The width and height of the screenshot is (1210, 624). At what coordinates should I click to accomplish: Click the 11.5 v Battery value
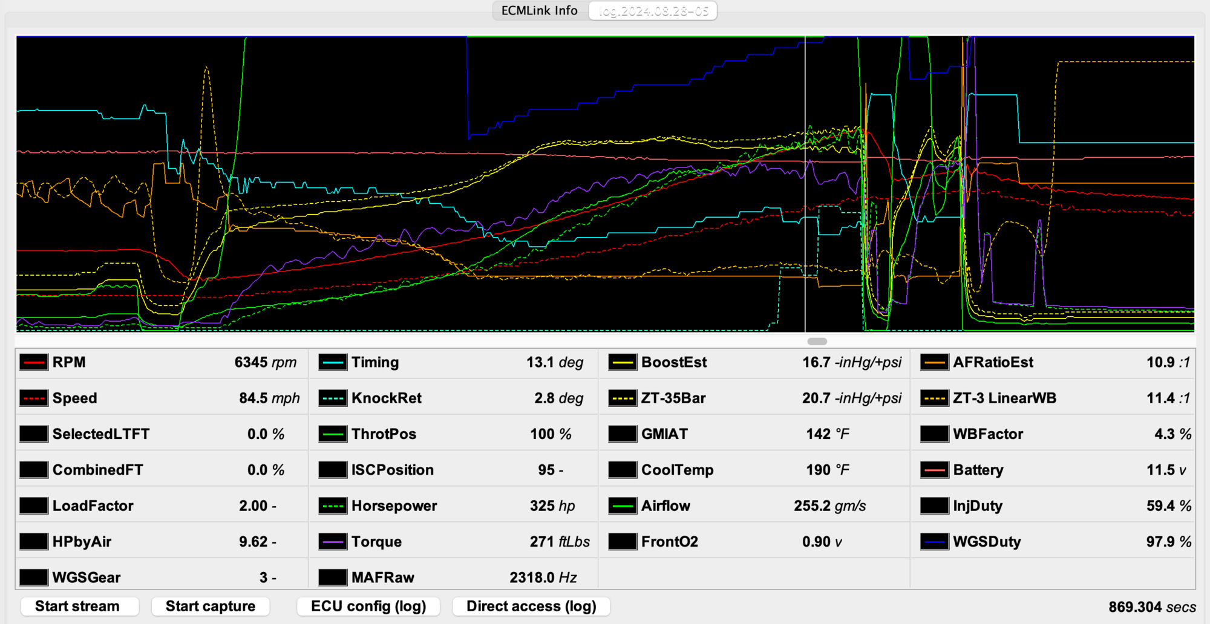(1166, 470)
